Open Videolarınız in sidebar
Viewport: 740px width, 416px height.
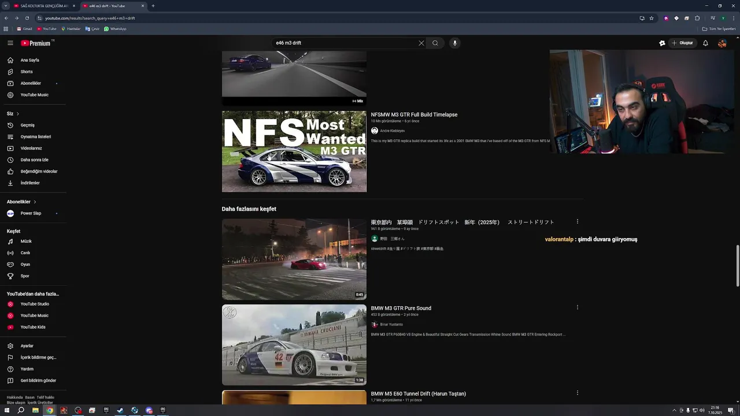tap(32, 148)
